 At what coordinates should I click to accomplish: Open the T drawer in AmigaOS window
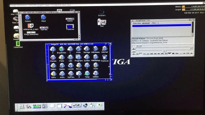[x=87, y=66]
